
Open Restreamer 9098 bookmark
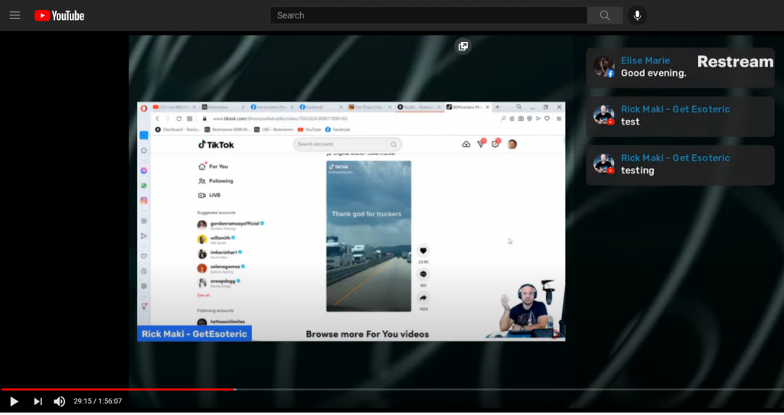pos(227,130)
